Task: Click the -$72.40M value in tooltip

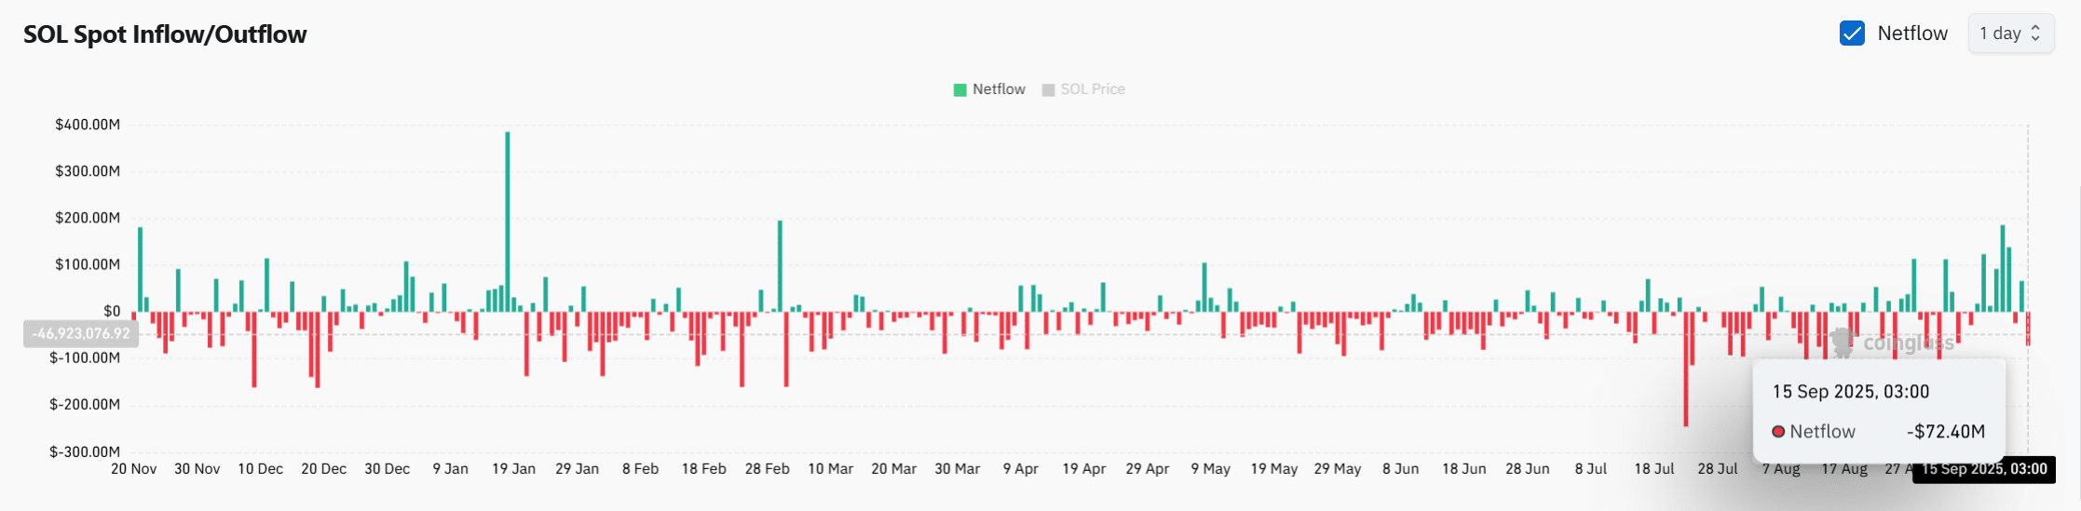Action: (x=1945, y=432)
